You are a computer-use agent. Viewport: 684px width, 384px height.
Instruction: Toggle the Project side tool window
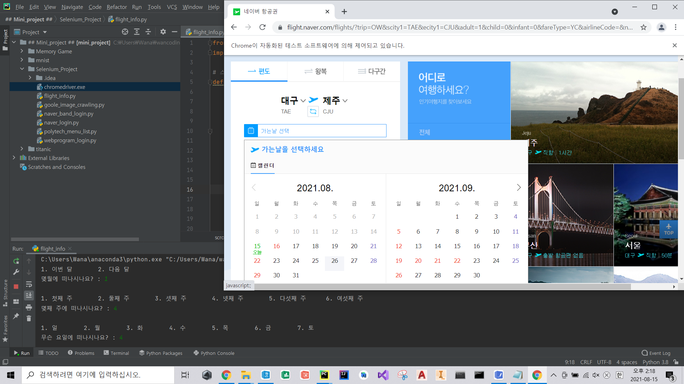click(5, 40)
